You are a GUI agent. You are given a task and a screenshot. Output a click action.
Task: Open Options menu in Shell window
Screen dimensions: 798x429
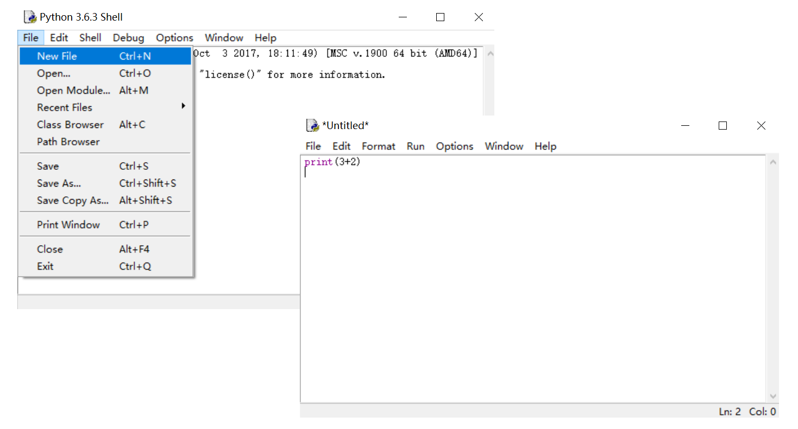174,38
